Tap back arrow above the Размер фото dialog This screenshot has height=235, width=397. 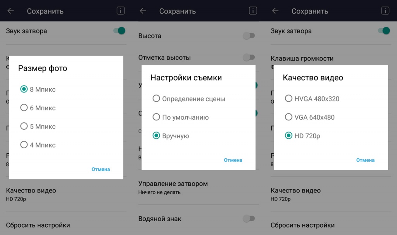10,11
